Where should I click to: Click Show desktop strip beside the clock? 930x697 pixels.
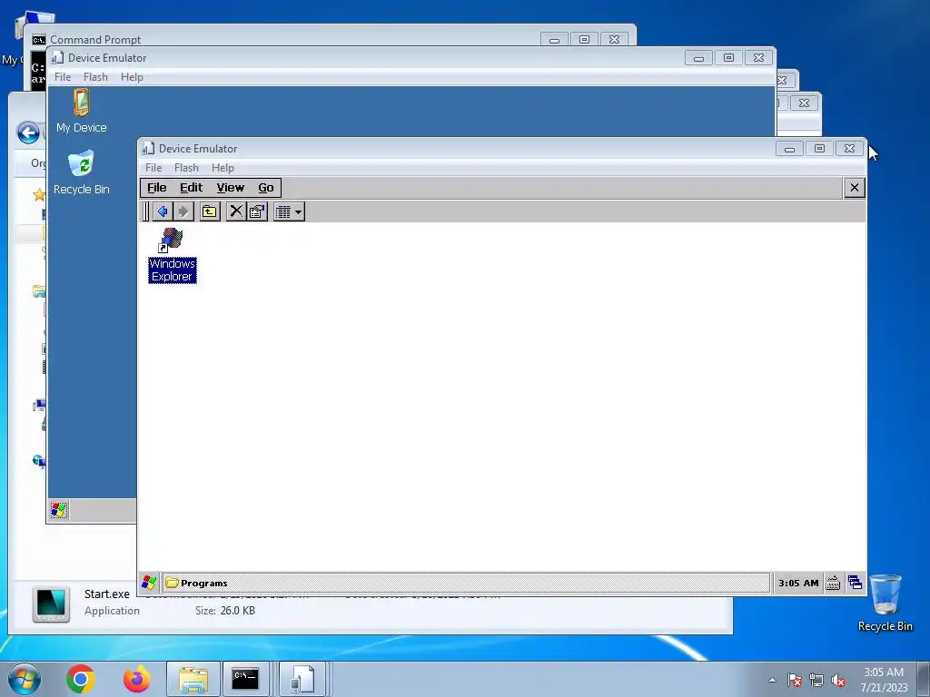924,680
